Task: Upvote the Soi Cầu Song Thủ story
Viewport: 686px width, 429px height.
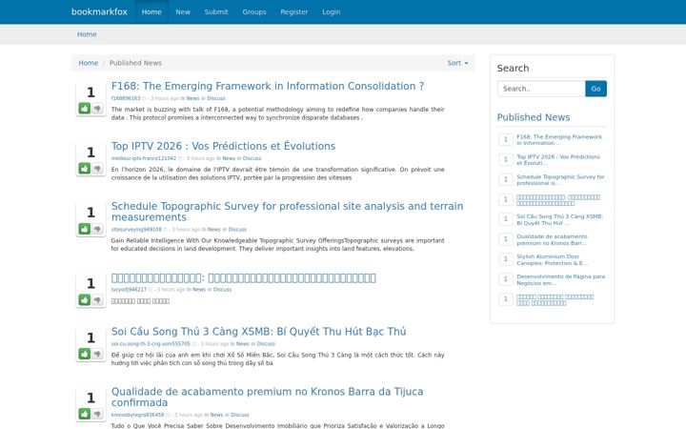Action: [85, 354]
